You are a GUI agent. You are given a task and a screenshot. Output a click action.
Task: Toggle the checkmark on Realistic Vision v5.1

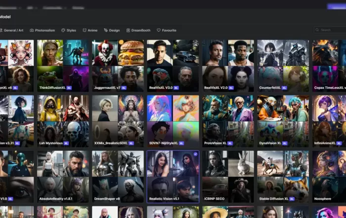(x=196, y=154)
